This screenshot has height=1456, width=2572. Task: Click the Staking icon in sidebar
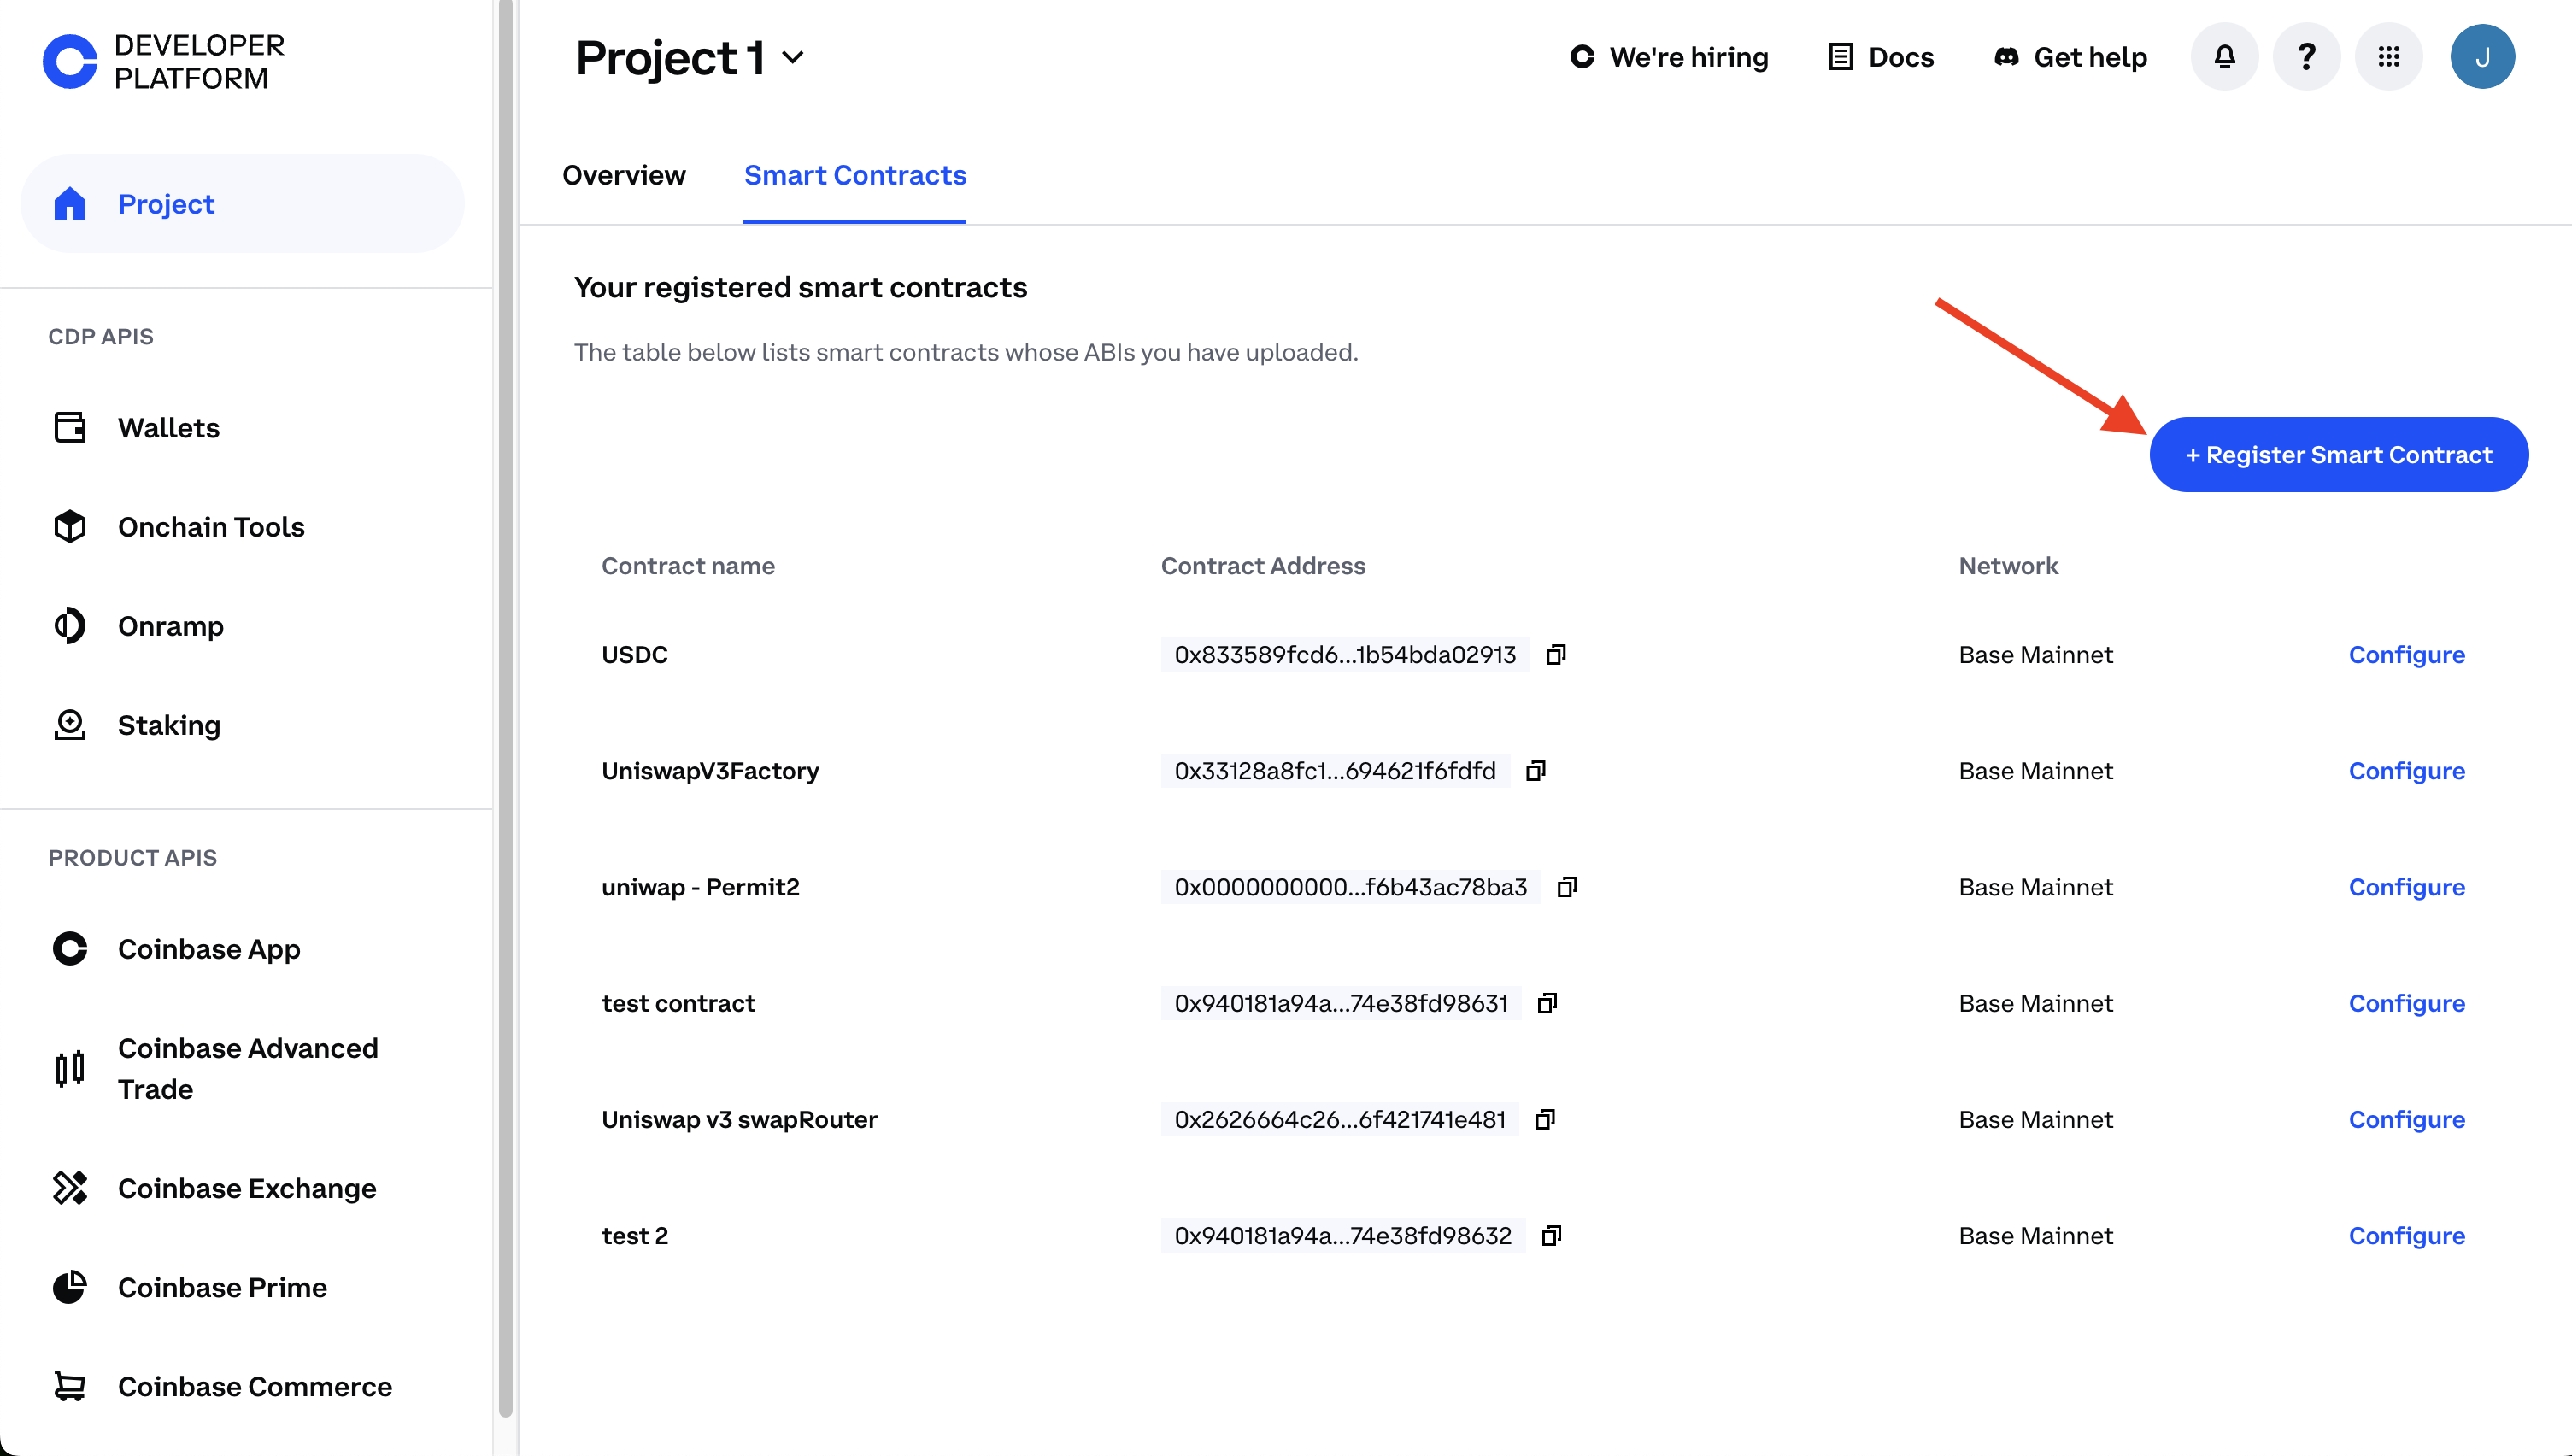[70, 724]
